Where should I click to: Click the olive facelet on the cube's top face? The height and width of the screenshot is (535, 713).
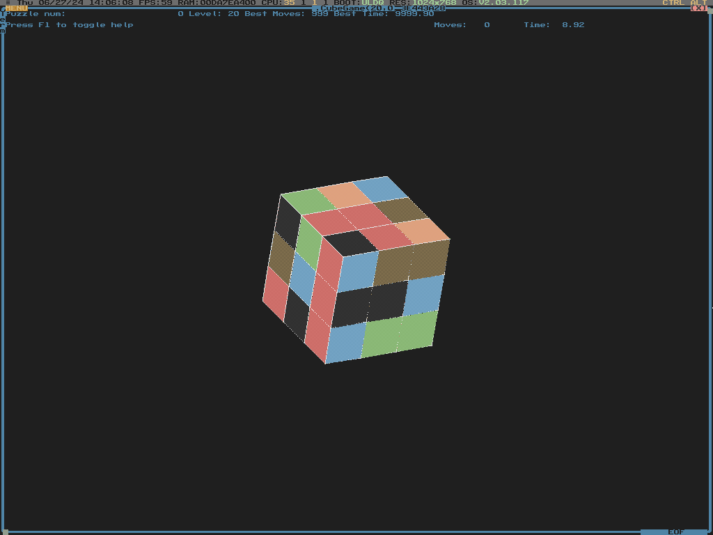pyautogui.click(x=401, y=210)
